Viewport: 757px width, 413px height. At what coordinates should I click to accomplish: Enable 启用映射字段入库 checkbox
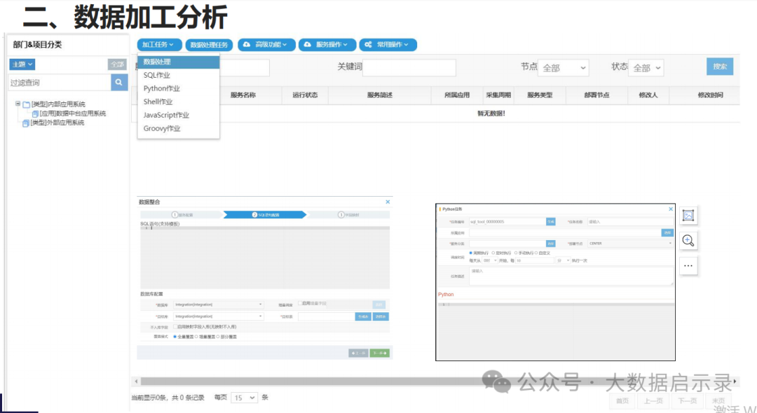(x=175, y=327)
